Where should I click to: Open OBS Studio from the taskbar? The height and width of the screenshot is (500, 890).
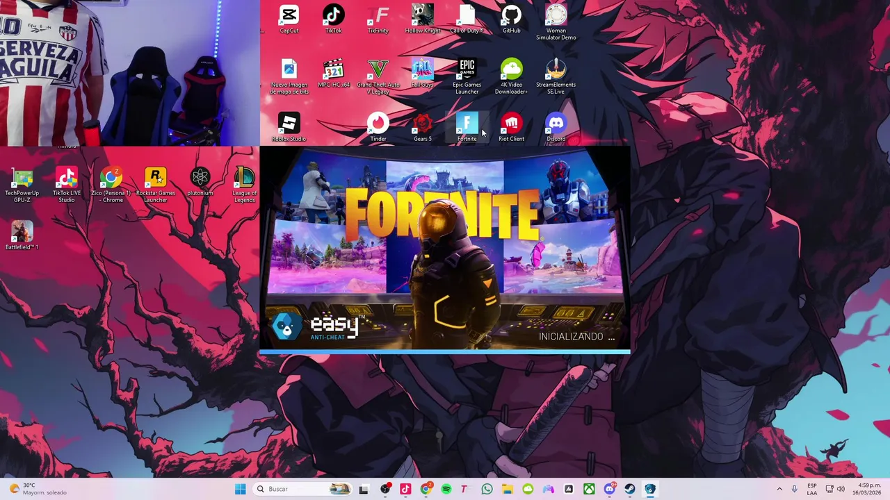tap(385, 489)
